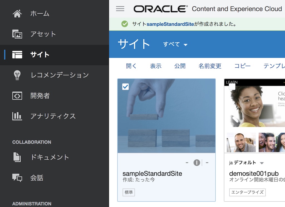The image size is (285, 207).
Task: Uncheck the sampleStandardSite tile checkbox
Action: [x=126, y=87]
